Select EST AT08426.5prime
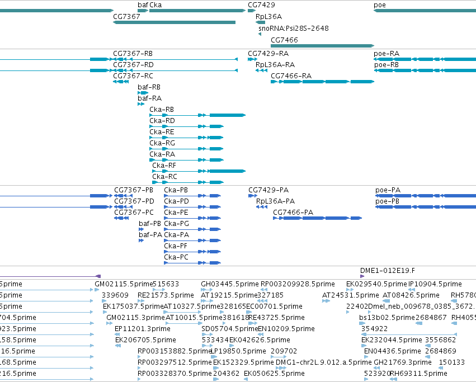The width and height of the screenshot is (476, 382). tap(411, 295)
